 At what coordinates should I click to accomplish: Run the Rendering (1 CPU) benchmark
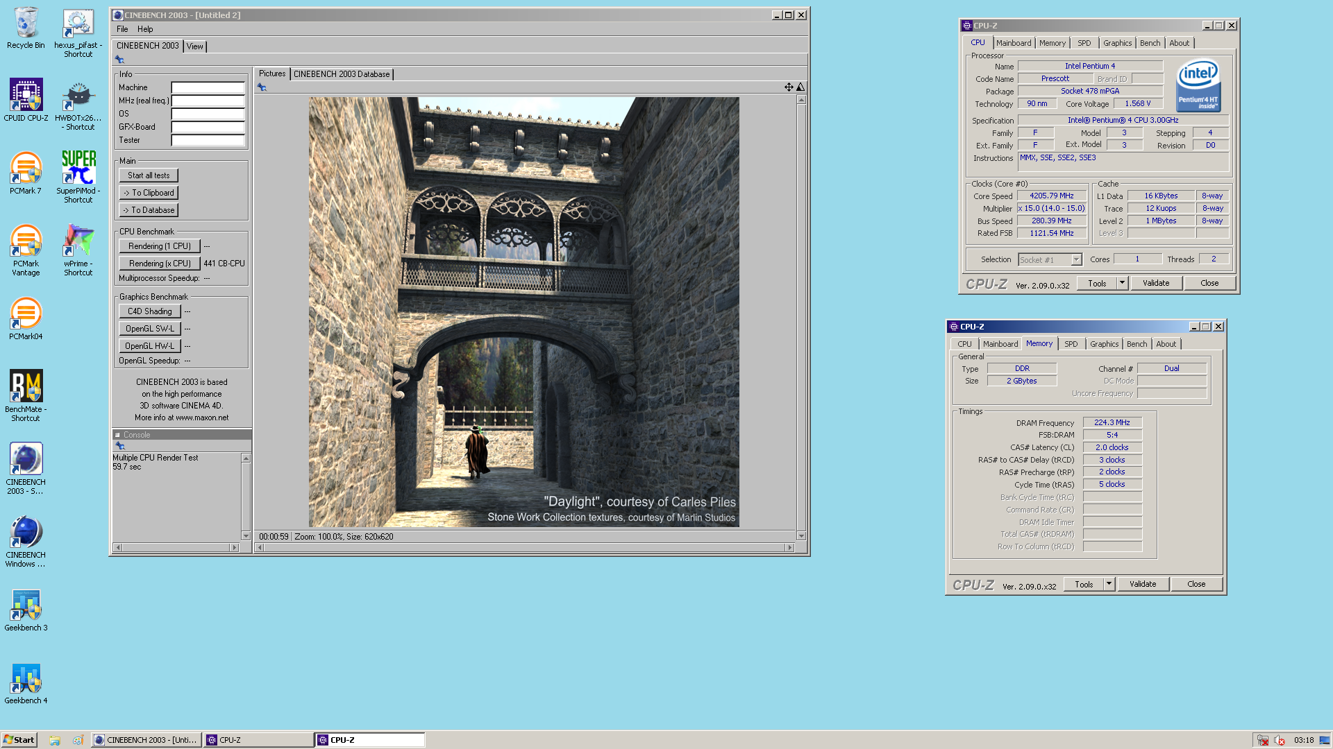tap(160, 246)
